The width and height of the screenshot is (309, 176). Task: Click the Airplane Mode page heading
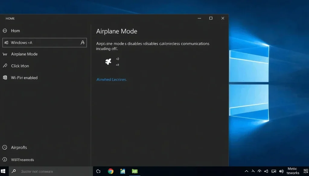[117, 31]
